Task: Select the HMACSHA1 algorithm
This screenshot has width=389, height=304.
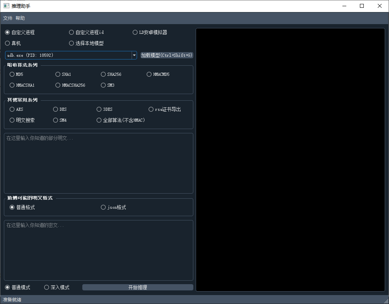Action: 22,85
